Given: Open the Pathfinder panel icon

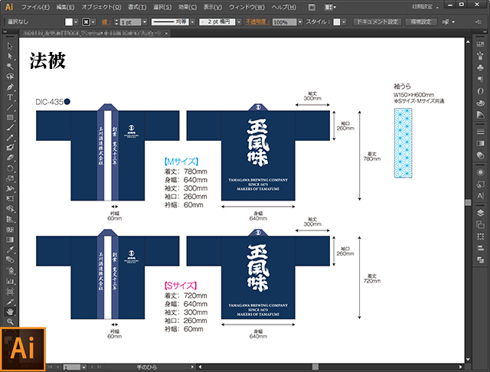Looking at the screenshot, I should pos(480,260).
